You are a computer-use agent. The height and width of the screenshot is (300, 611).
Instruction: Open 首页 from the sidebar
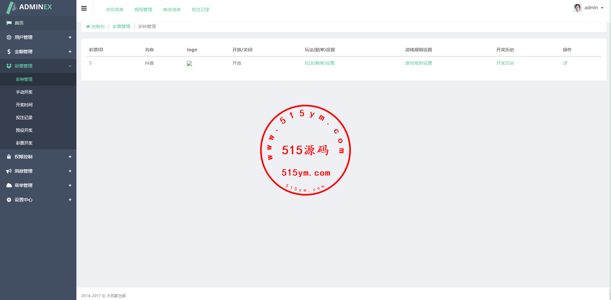click(19, 23)
